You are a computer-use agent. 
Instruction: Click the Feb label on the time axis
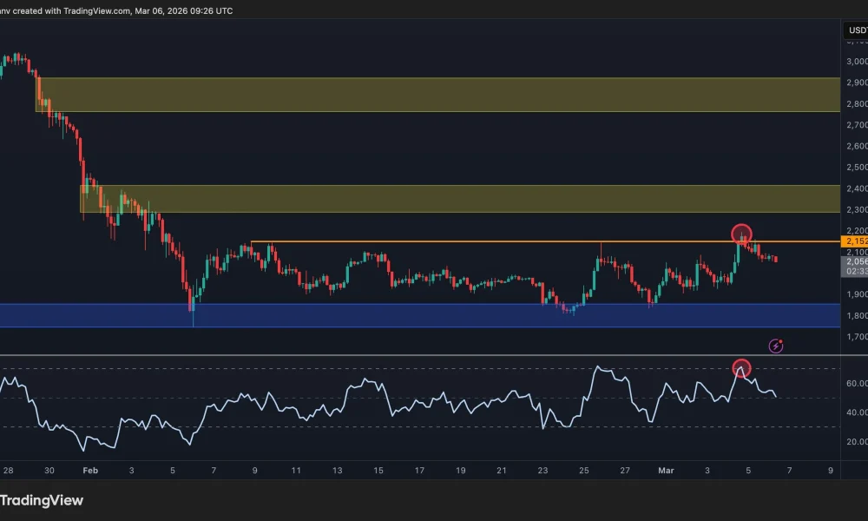click(89, 470)
